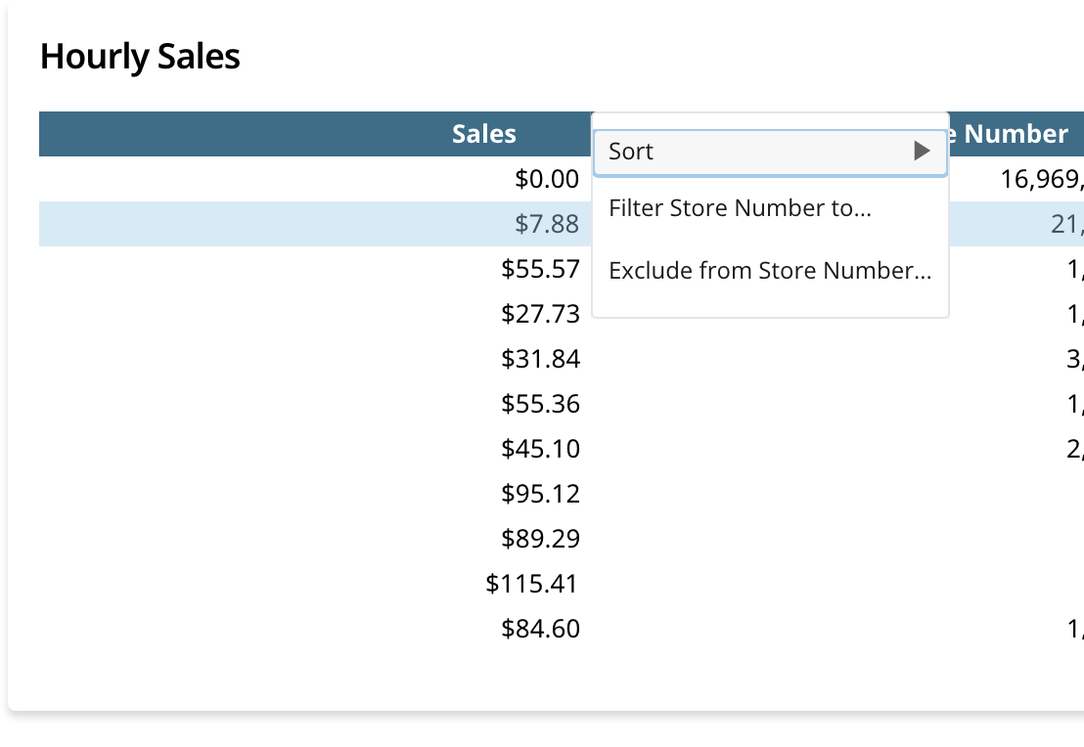1084x747 pixels.
Task: Select the $0.00 sales cell
Action: pyautogui.click(x=548, y=179)
